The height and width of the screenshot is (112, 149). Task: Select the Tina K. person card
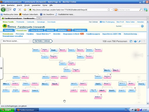(55, 84)
